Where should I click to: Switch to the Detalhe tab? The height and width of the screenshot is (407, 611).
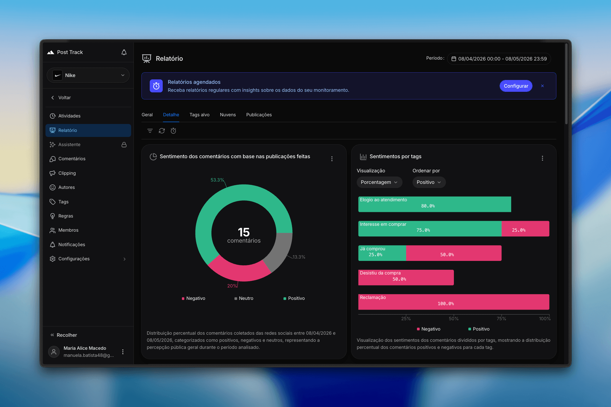click(x=171, y=115)
